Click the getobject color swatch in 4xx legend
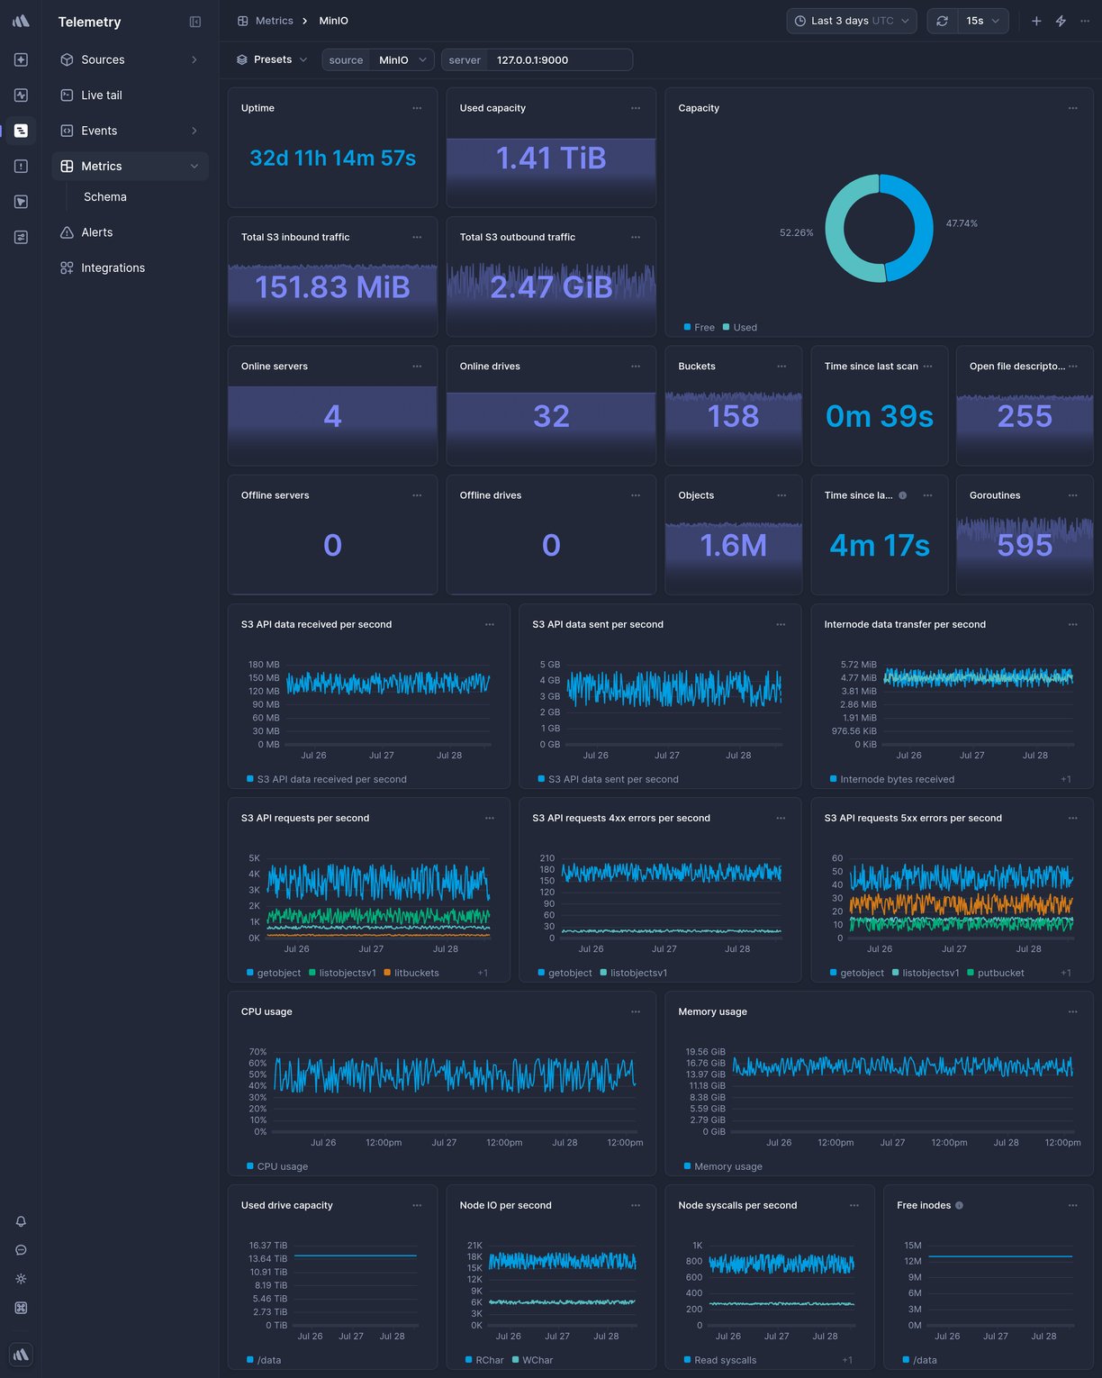 coord(541,973)
